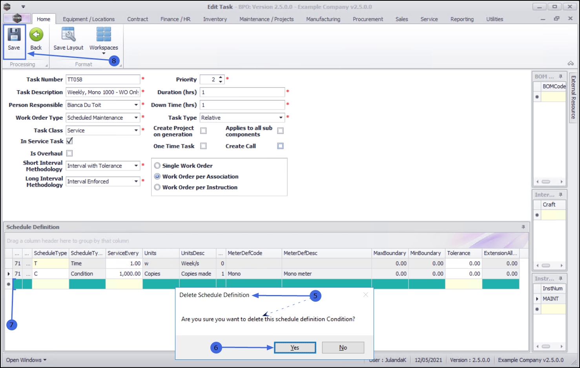Open the Contract ribbon tab
Viewport: 580px width, 368px height.
click(138, 19)
